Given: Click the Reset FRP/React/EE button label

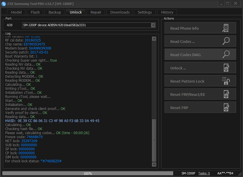Looking at the screenshot, I should [x=188, y=95].
